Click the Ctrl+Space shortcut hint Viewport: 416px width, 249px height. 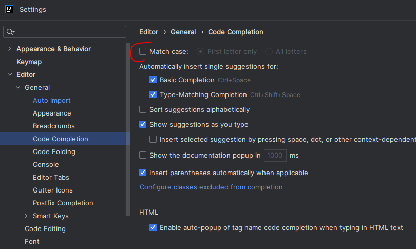[x=234, y=80]
